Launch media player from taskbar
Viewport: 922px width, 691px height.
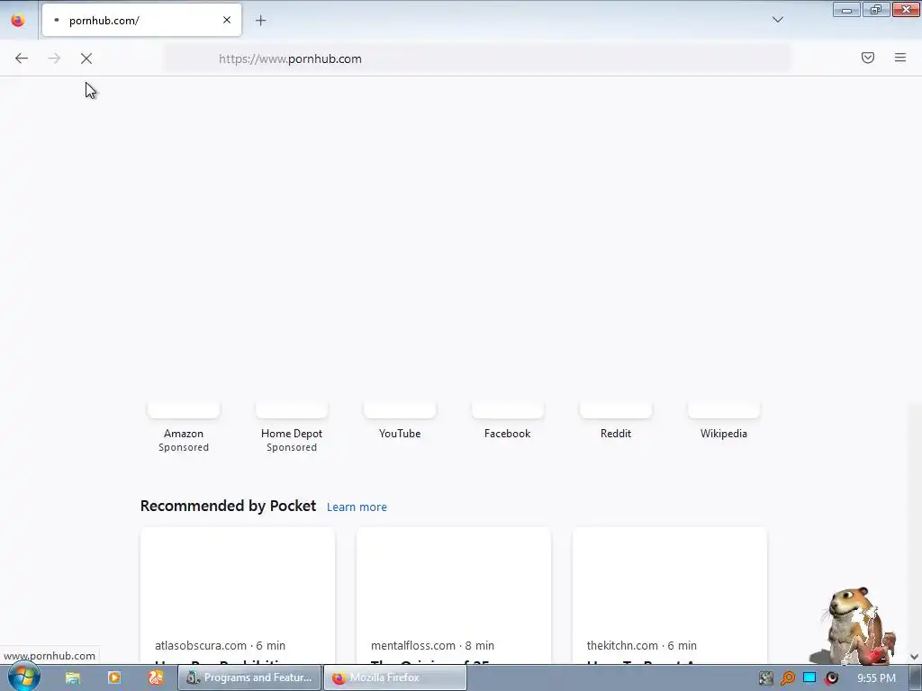(x=114, y=678)
